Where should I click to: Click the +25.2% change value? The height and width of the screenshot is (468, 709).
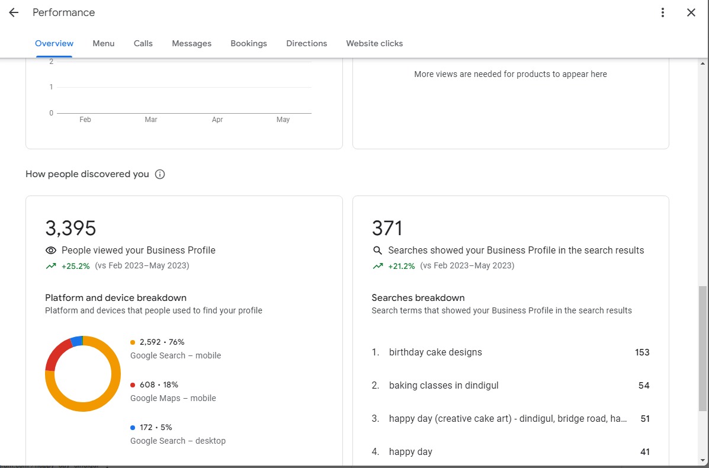coord(75,266)
